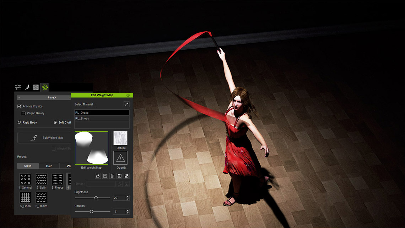Switch to the cut-off third preset tab
Screen dimensions: 405x228
click(65, 166)
